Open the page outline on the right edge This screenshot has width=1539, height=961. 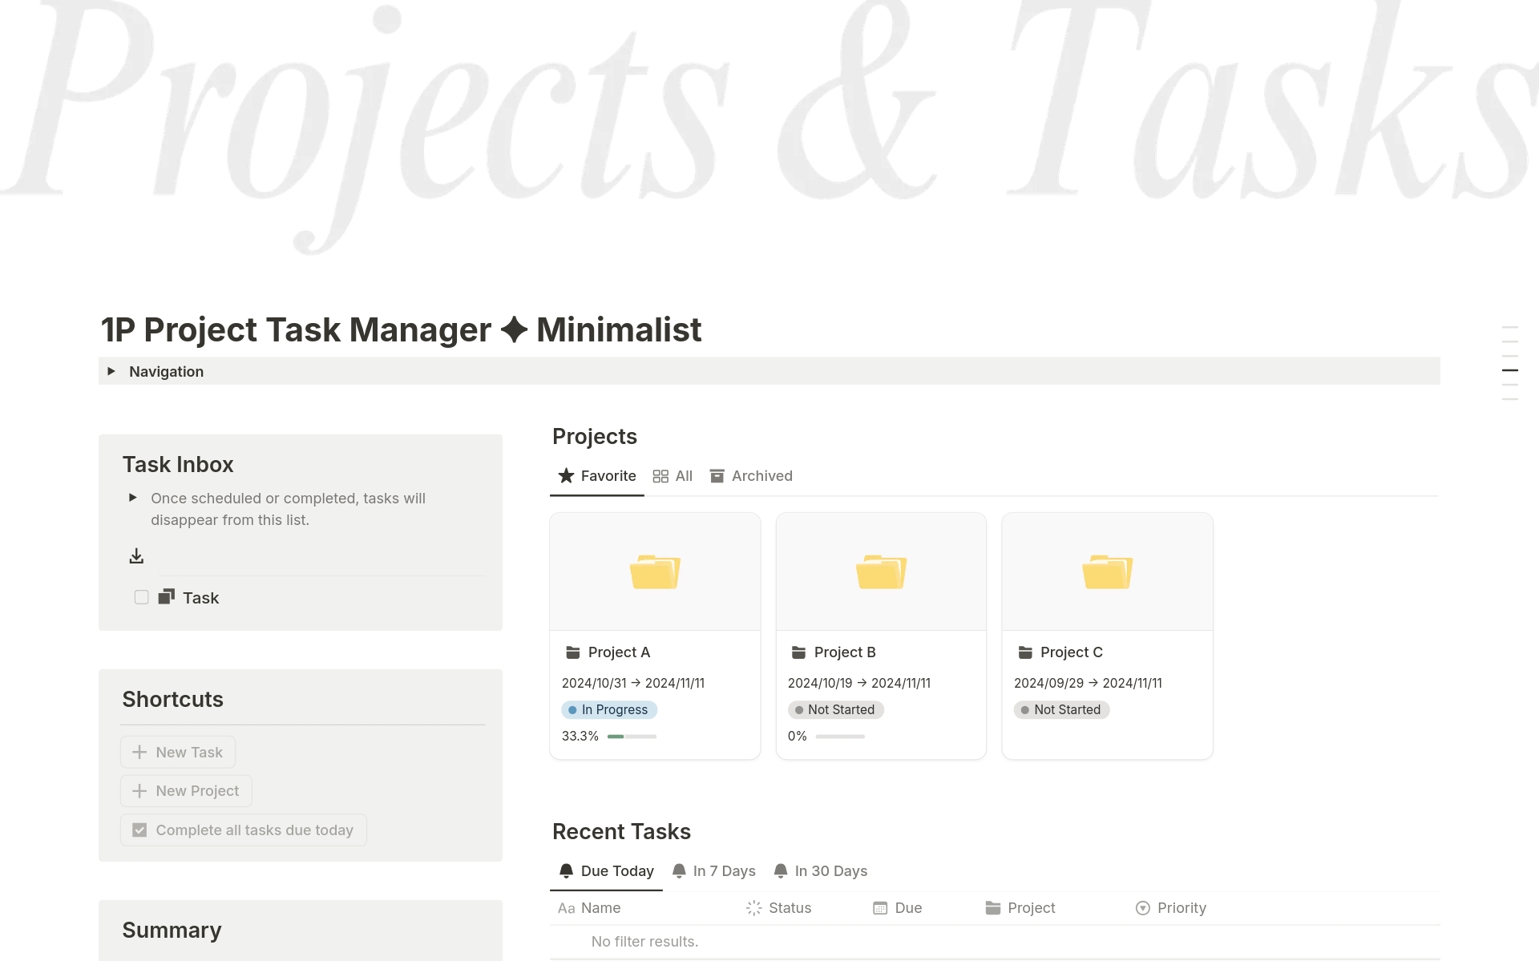click(x=1510, y=369)
